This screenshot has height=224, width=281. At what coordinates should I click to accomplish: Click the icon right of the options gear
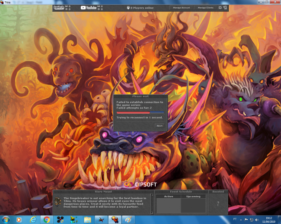225,8
